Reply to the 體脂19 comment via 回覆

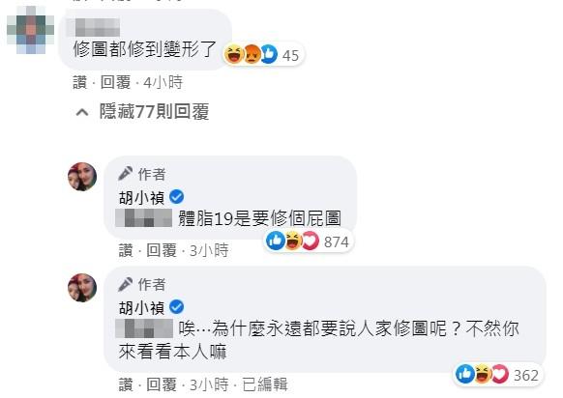(162, 250)
